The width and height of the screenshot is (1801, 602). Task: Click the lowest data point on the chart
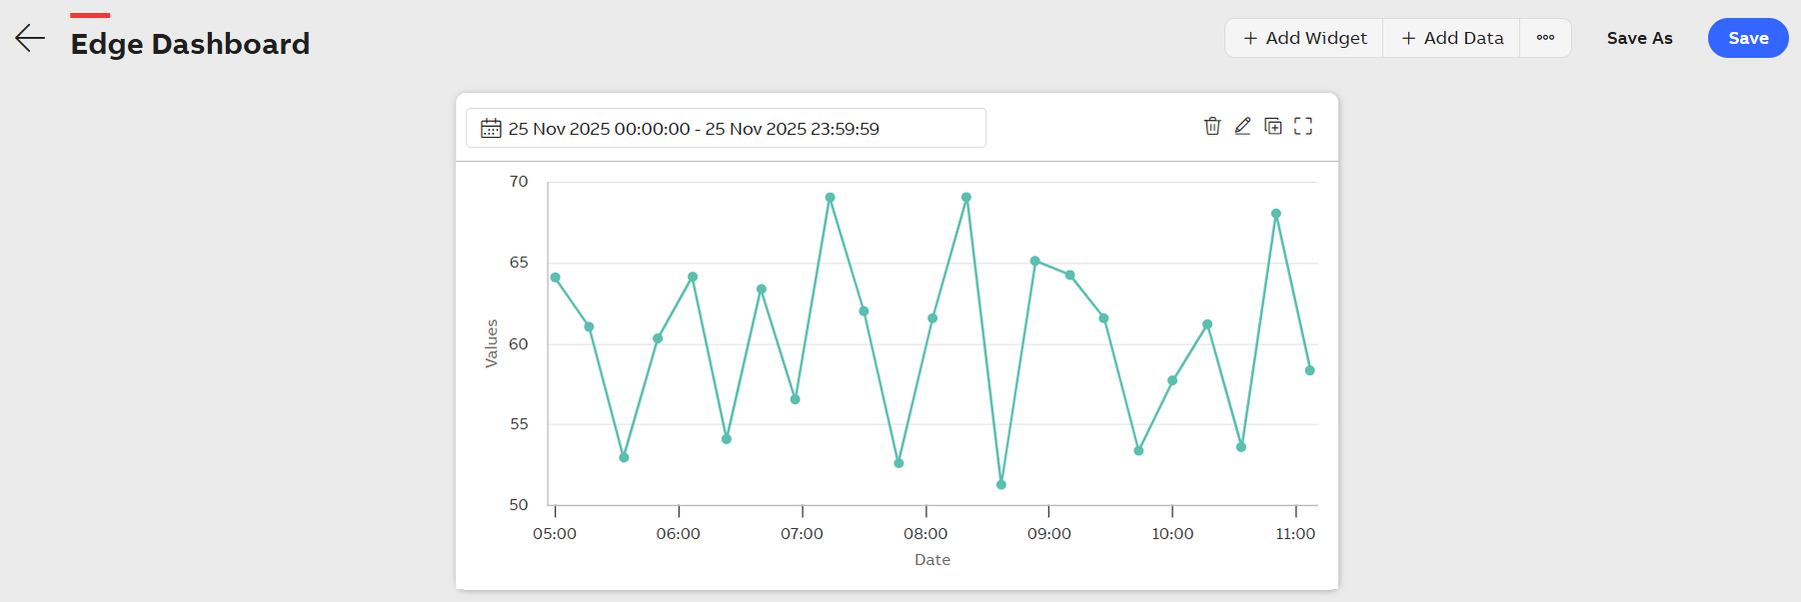tap(1001, 484)
